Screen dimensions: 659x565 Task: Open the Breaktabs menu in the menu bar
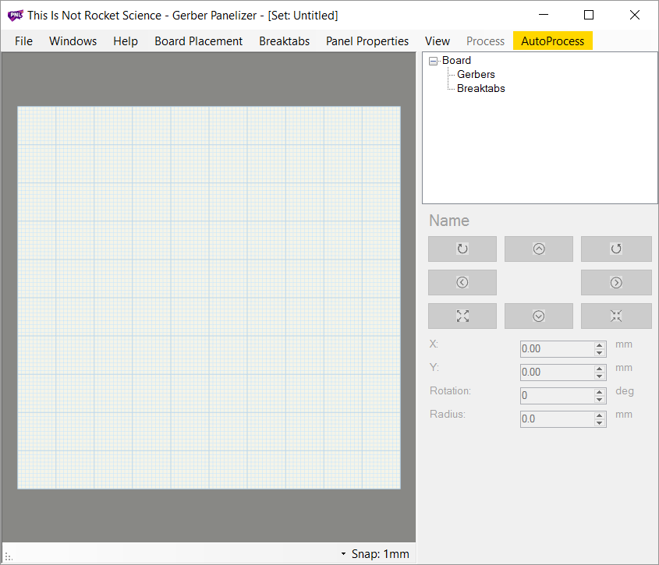[x=284, y=41]
